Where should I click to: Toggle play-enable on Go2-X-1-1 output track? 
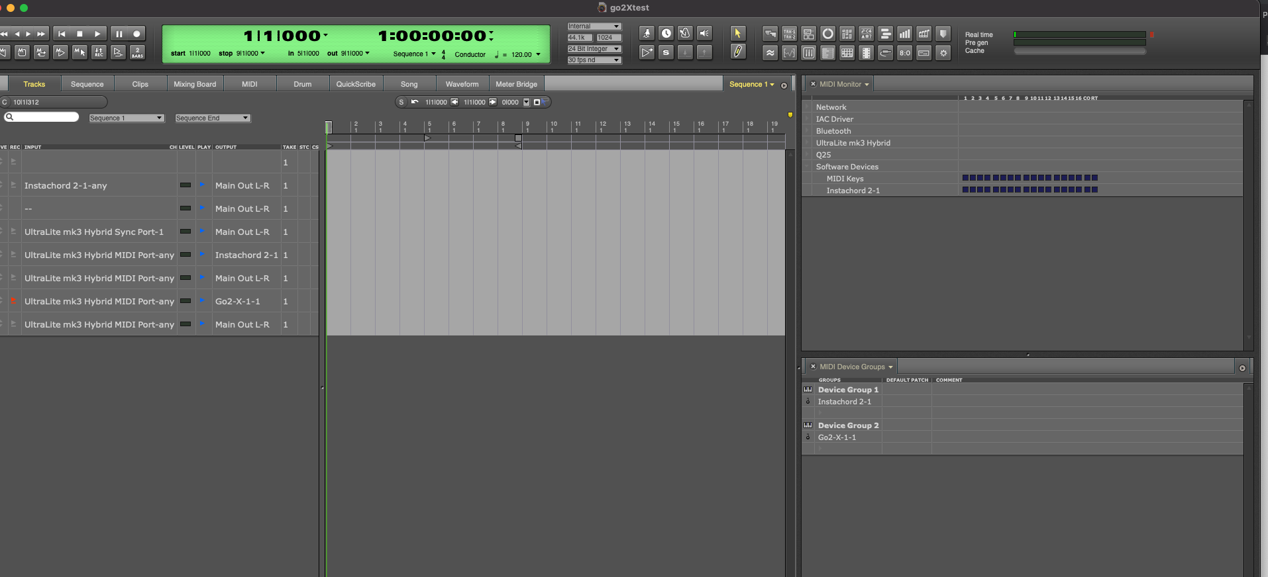tap(202, 301)
